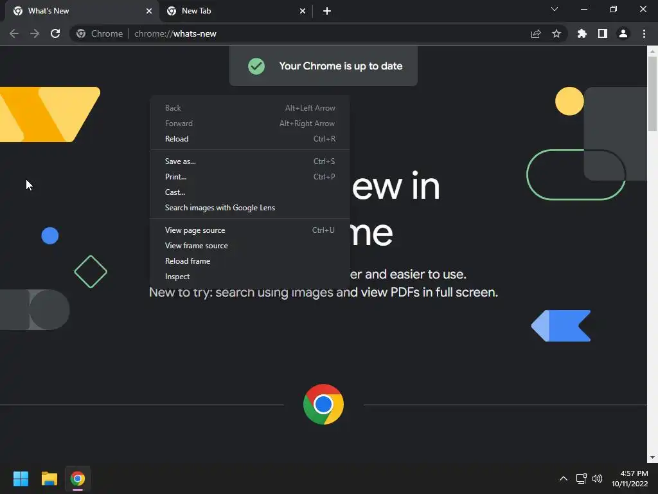Screen dimensions: 658x494
Task: Select Reload frame menu entry
Action: (250, 261)
